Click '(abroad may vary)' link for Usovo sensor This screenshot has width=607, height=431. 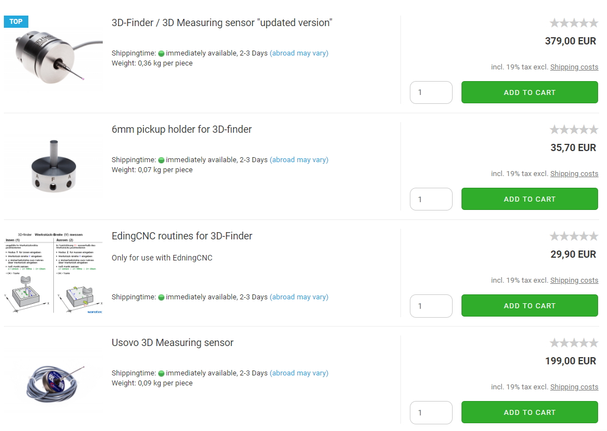pos(299,373)
